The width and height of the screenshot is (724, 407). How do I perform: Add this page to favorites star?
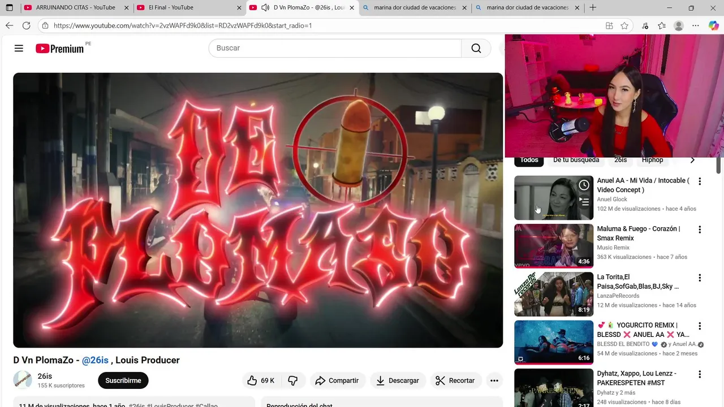point(624,25)
